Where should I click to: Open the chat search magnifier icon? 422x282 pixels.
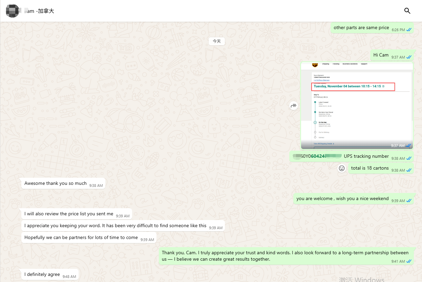pos(407,11)
